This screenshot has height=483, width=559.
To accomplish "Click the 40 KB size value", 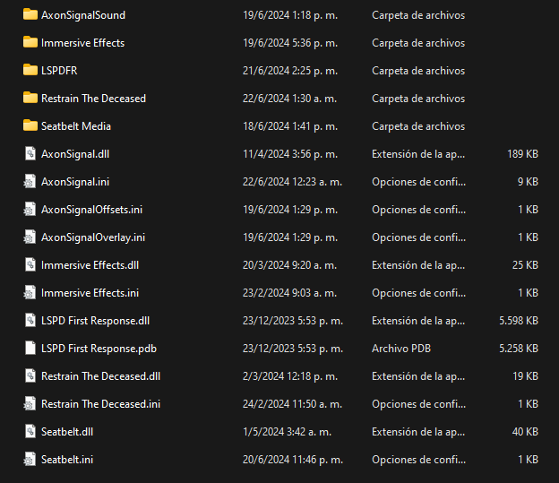I will click(525, 432).
